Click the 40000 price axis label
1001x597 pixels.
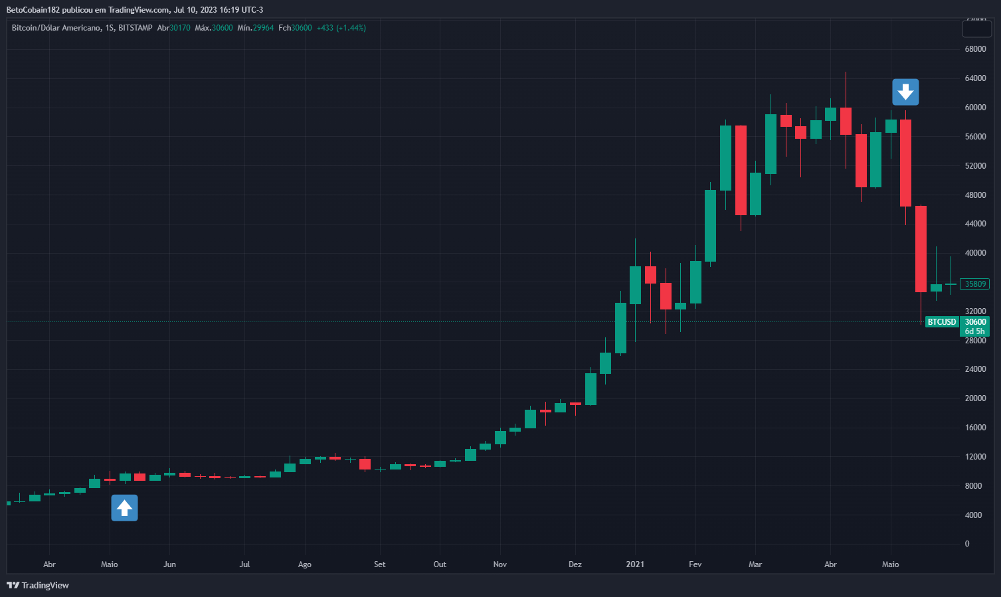click(x=975, y=253)
